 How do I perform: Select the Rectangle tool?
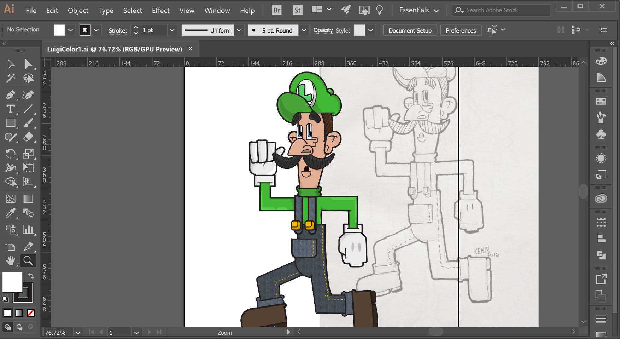pyautogui.click(x=11, y=123)
